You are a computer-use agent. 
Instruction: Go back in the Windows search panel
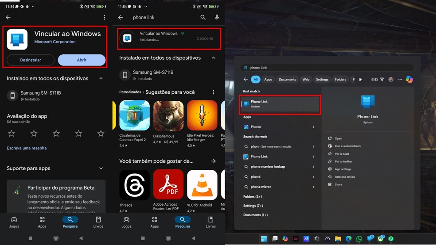point(245,79)
